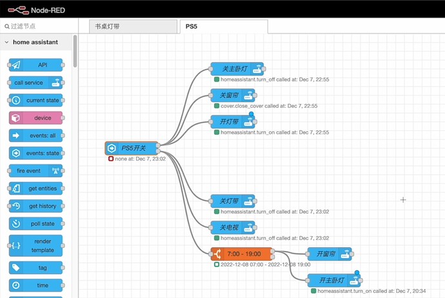Click the blue changed indicator on 开主卧灯 node
This screenshot has height=298, width=445.
357,273
